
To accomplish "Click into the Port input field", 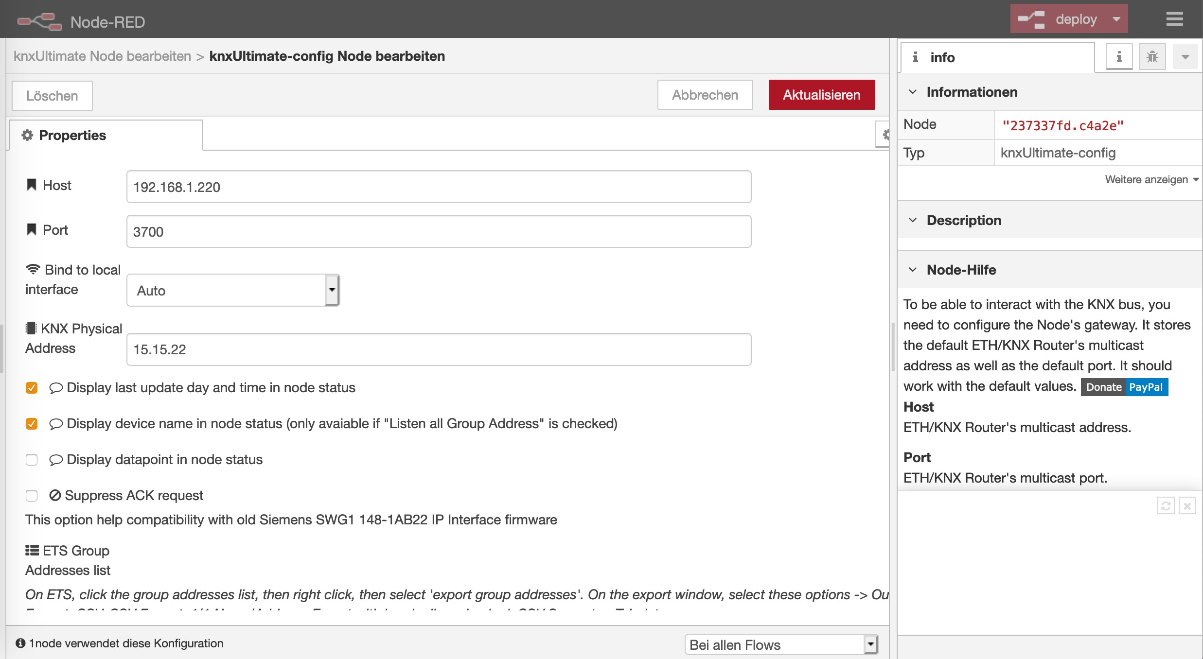I will [x=439, y=231].
